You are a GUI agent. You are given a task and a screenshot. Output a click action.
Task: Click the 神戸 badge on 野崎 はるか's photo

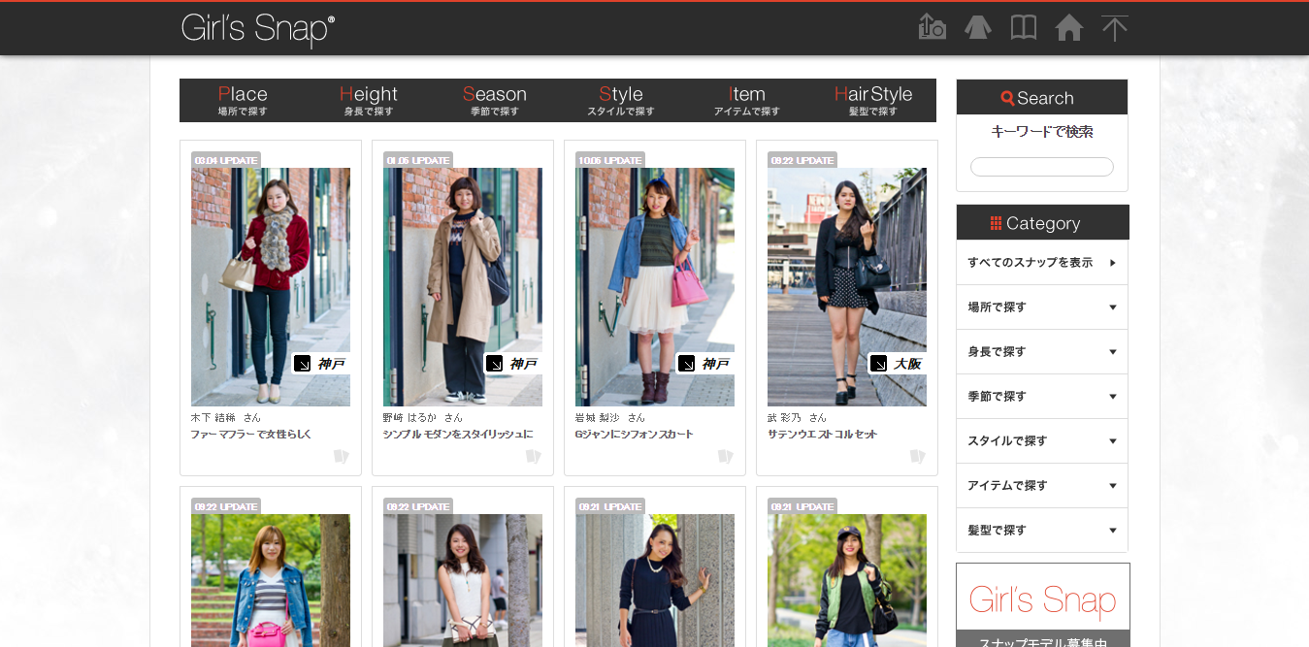click(x=512, y=364)
